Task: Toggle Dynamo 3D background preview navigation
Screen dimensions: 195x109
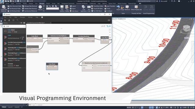Action: click(x=103, y=26)
